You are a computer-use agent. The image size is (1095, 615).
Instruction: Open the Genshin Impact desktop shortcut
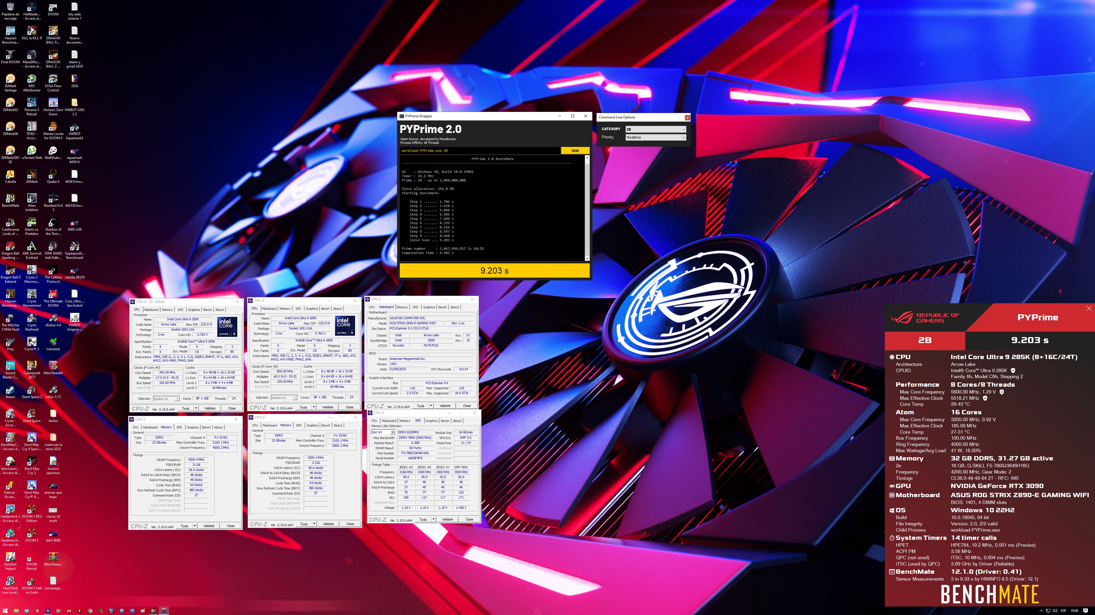click(x=10, y=561)
